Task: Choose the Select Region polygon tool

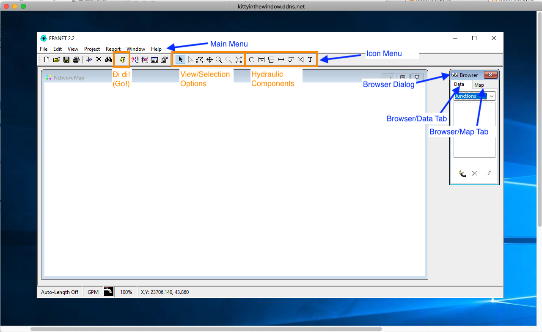Action: [x=200, y=60]
